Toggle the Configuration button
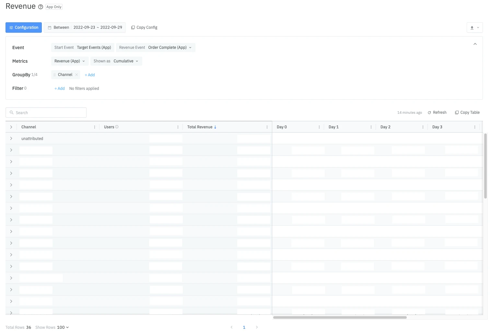The image size is (491, 332). (24, 27)
